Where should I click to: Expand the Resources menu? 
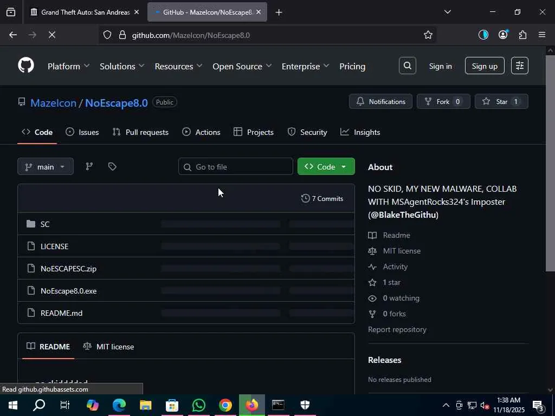[x=178, y=66]
